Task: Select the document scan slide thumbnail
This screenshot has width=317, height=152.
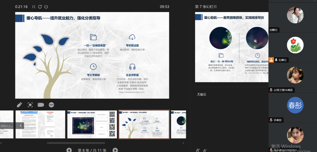Action: pyautogui.click(x=40, y=124)
